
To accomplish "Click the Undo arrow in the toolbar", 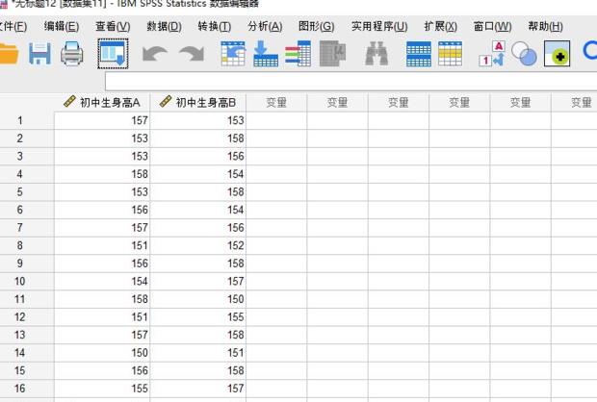I will tap(154, 55).
